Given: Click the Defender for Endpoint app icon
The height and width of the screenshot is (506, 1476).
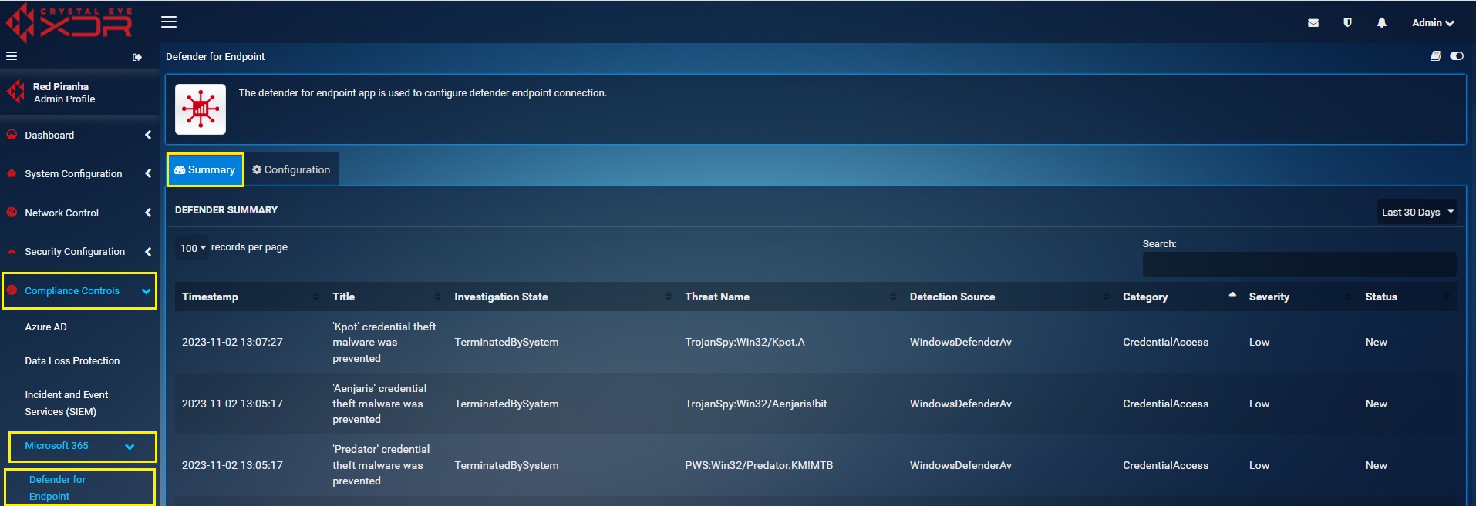Looking at the screenshot, I should coord(201,109).
